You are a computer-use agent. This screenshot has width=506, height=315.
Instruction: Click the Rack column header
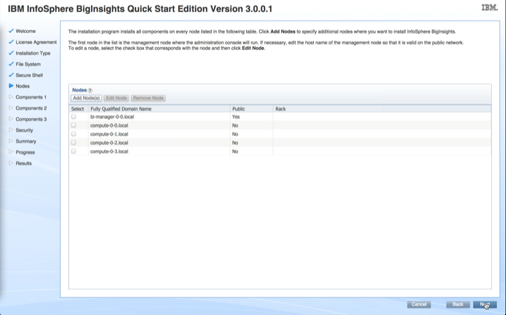281,109
